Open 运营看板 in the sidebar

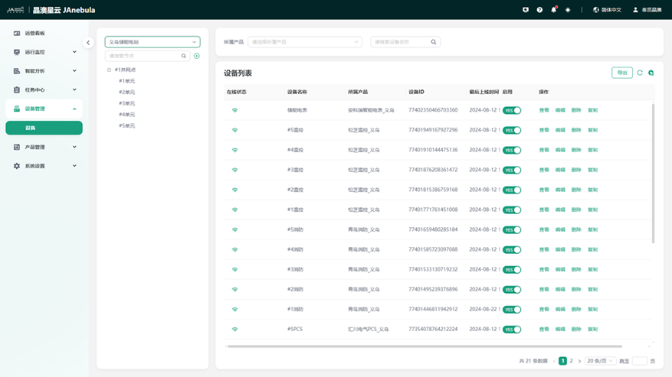click(x=35, y=34)
